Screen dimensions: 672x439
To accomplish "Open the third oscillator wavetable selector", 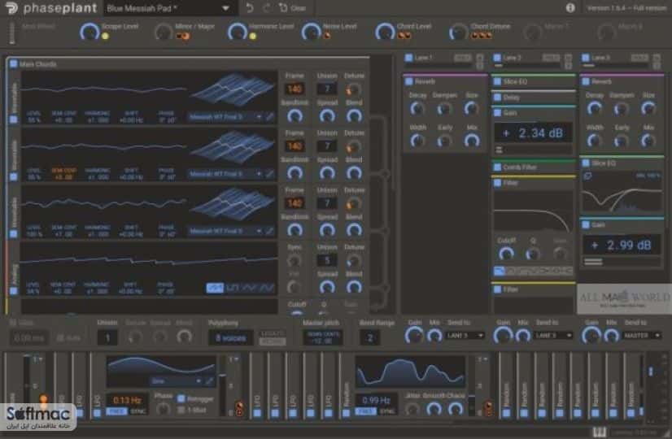I will pos(225,231).
